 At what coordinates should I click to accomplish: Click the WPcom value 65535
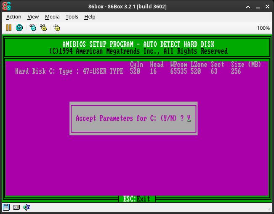(178, 71)
